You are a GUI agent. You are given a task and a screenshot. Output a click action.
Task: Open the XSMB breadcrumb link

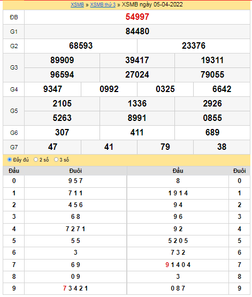[x=77, y=4]
